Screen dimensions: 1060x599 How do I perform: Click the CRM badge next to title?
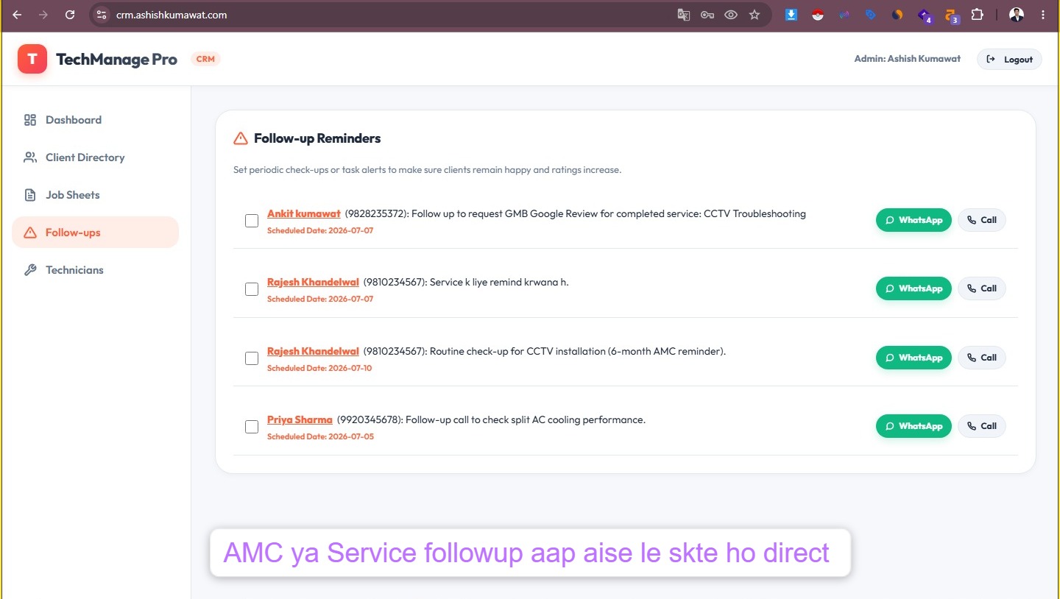205,59
